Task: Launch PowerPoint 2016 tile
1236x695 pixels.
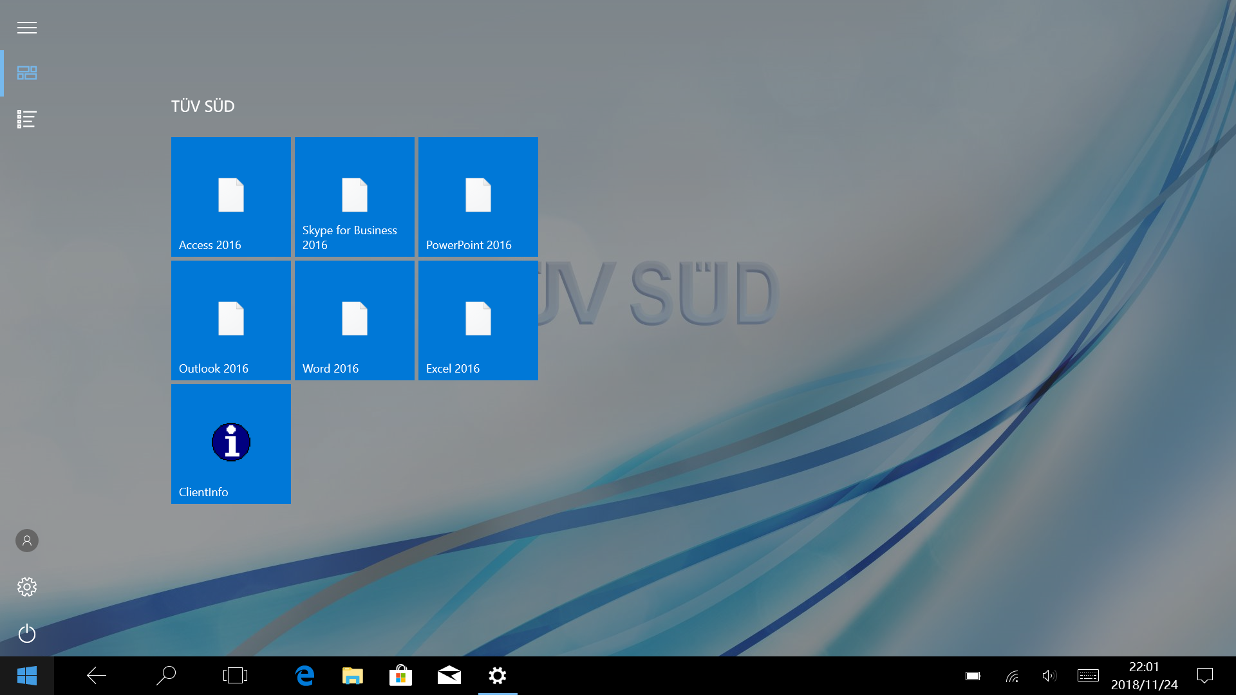Action: 478,197
